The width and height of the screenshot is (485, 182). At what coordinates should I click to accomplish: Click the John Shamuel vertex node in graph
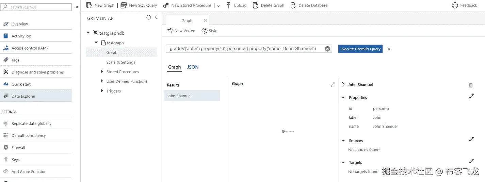tap(284, 131)
